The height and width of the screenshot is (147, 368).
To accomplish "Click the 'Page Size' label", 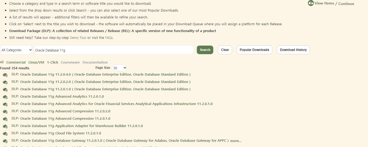I will pyautogui.click(x=103, y=67).
